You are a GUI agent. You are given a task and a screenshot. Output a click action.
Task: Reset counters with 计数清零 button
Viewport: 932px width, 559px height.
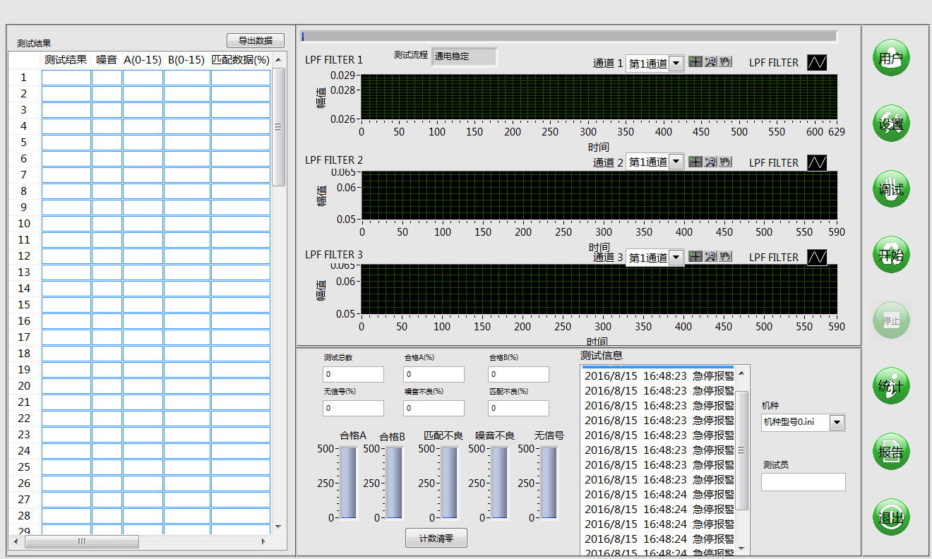(x=436, y=539)
